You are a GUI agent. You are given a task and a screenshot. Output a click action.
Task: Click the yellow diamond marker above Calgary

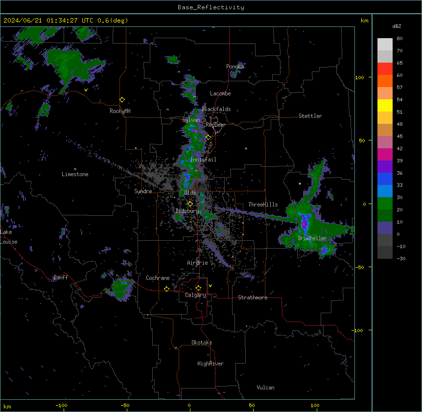(198, 288)
